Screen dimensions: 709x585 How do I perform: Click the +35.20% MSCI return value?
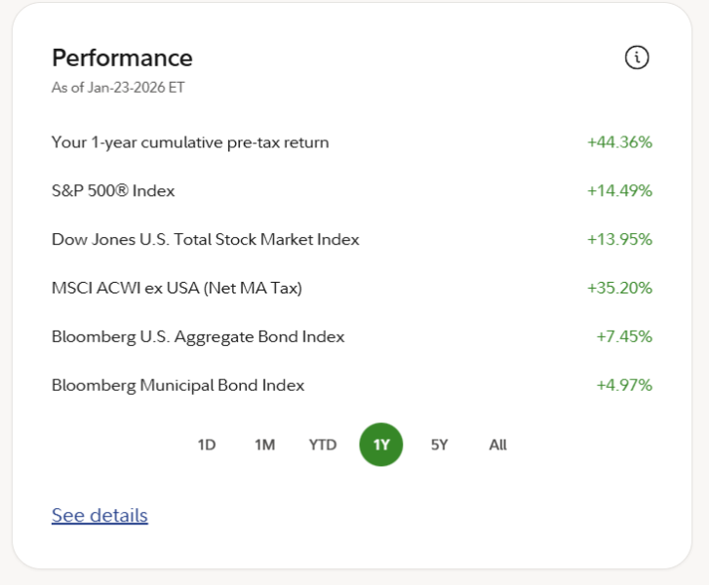(x=619, y=289)
